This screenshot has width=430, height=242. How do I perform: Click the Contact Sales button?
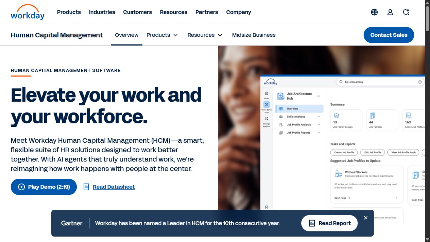coord(389,35)
